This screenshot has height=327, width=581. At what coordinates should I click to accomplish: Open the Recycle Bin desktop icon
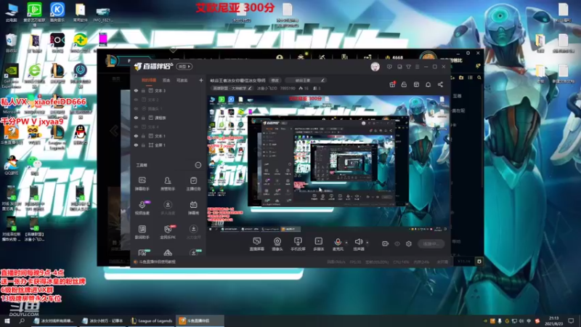pyautogui.click(x=11, y=43)
